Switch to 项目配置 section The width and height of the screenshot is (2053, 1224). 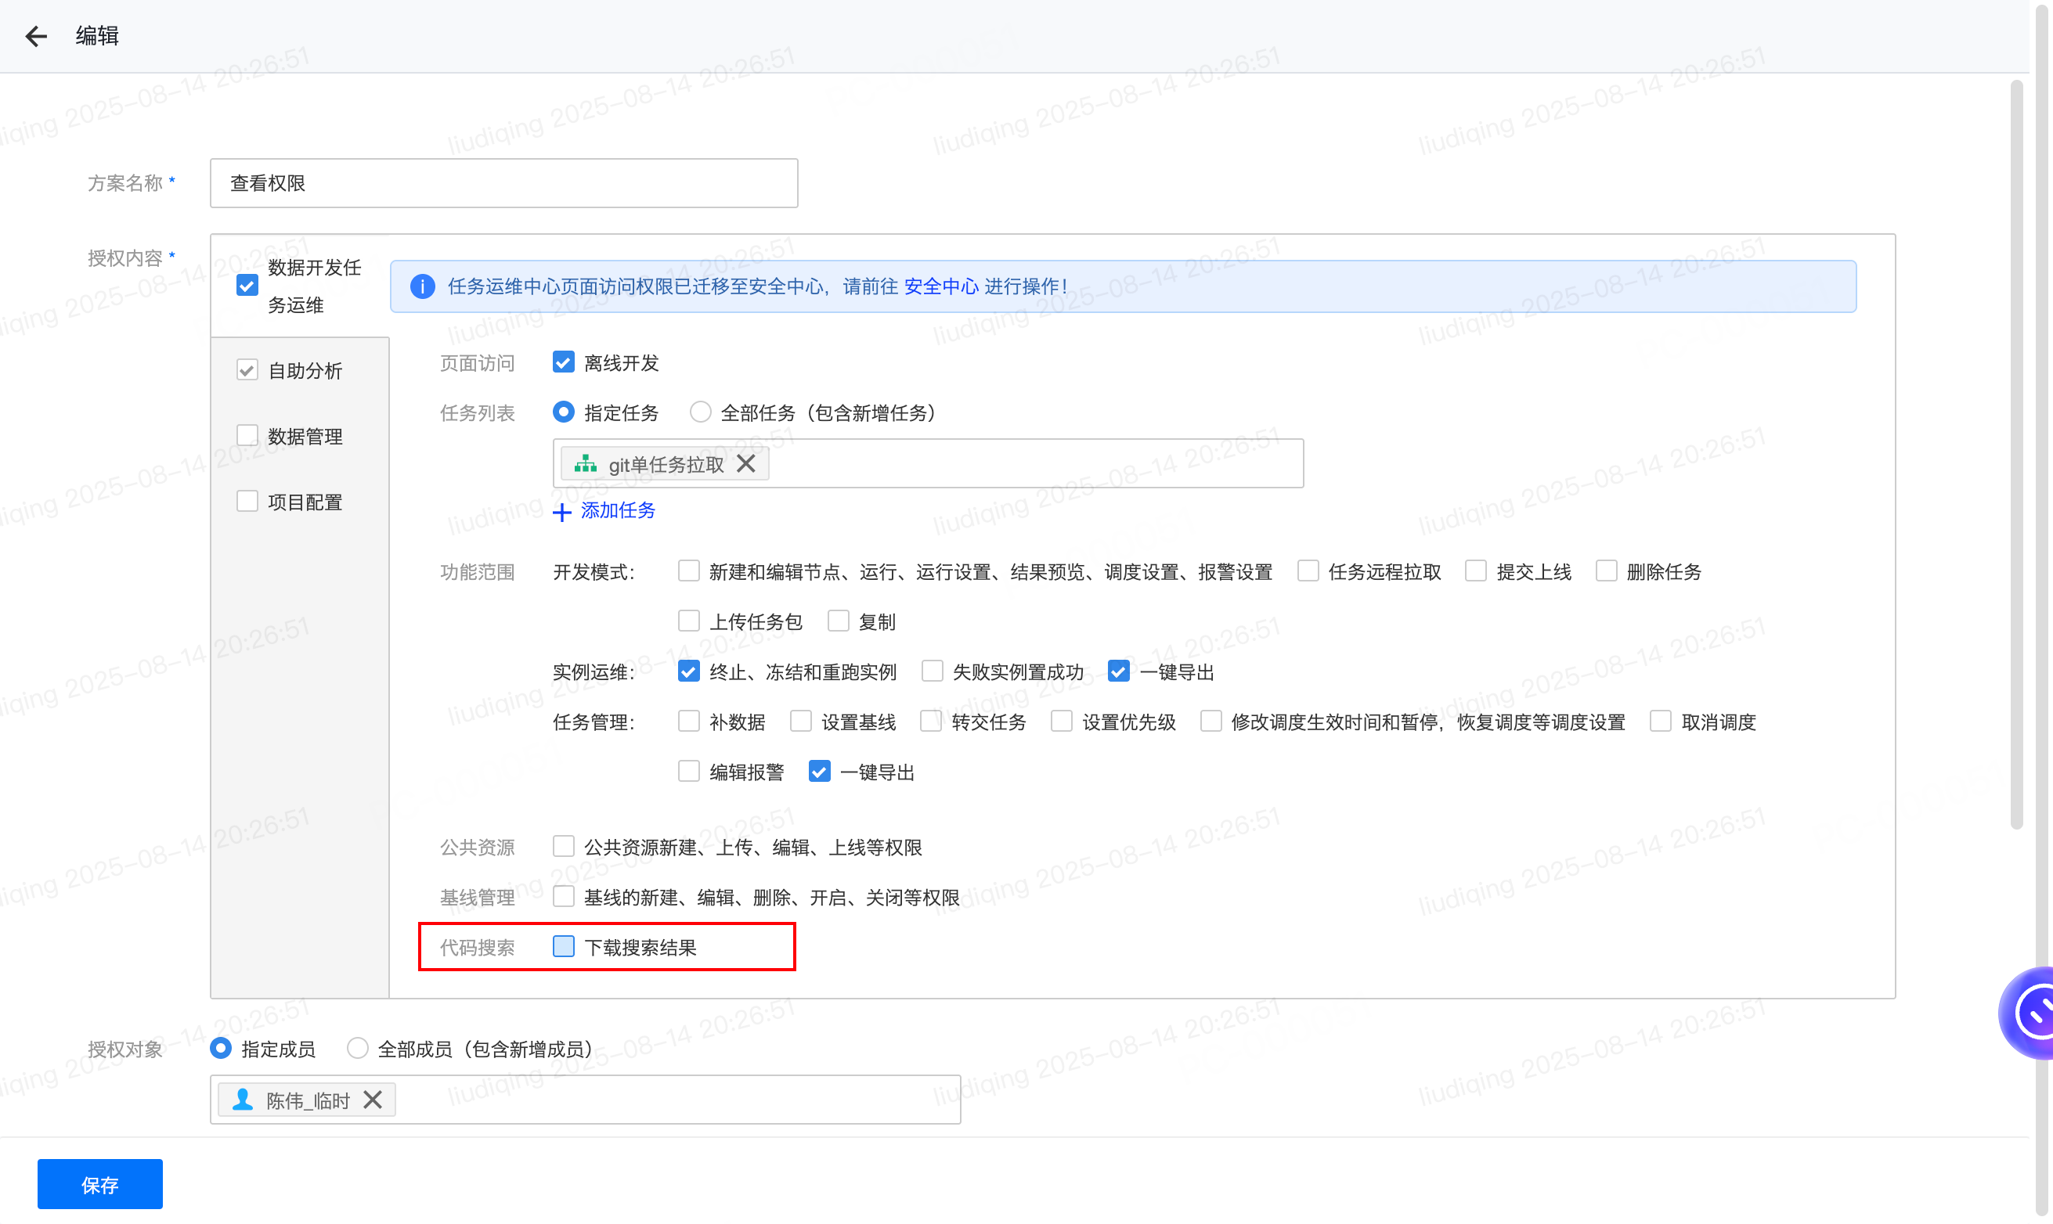pos(305,502)
